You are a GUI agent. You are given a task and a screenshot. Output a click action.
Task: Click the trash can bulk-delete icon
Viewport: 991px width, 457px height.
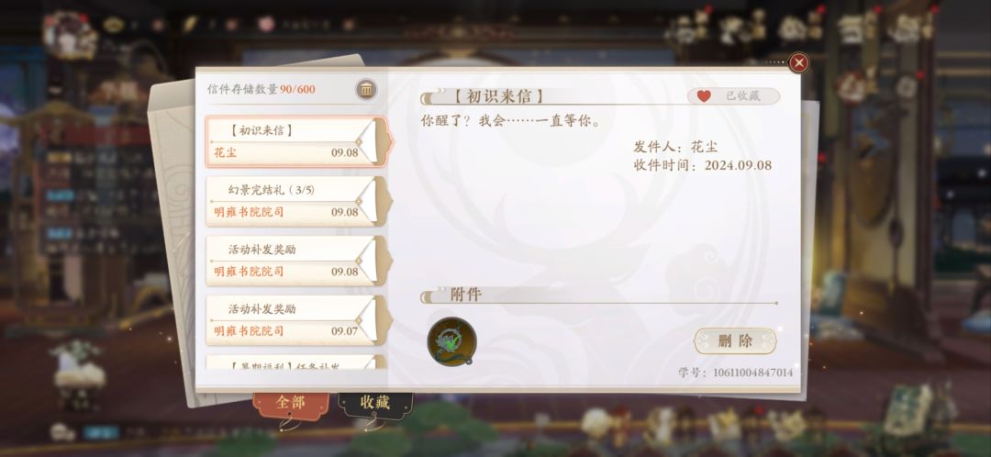(366, 90)
